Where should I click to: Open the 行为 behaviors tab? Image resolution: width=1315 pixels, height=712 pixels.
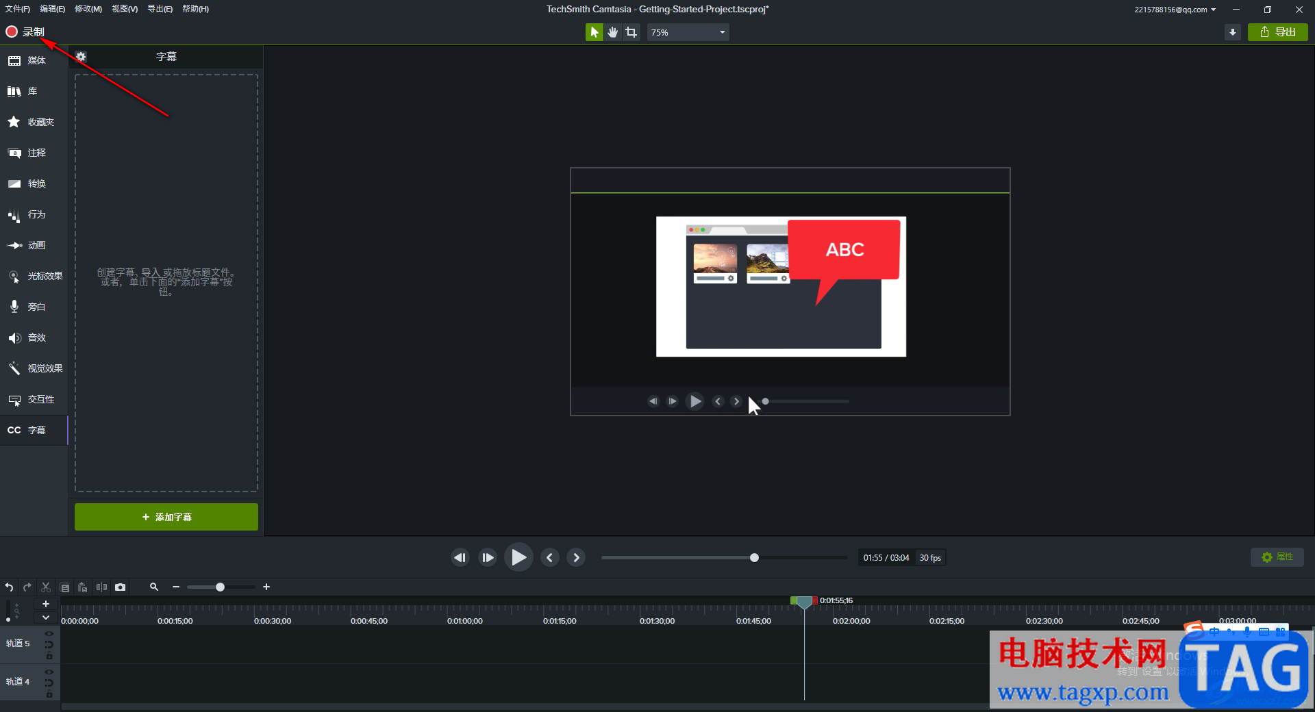tap(34, 215)
